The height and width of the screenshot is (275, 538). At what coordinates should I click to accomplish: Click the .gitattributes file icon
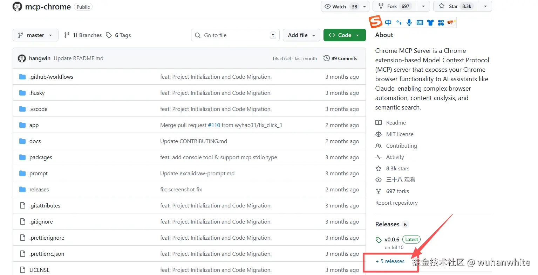tap(22, 205)
